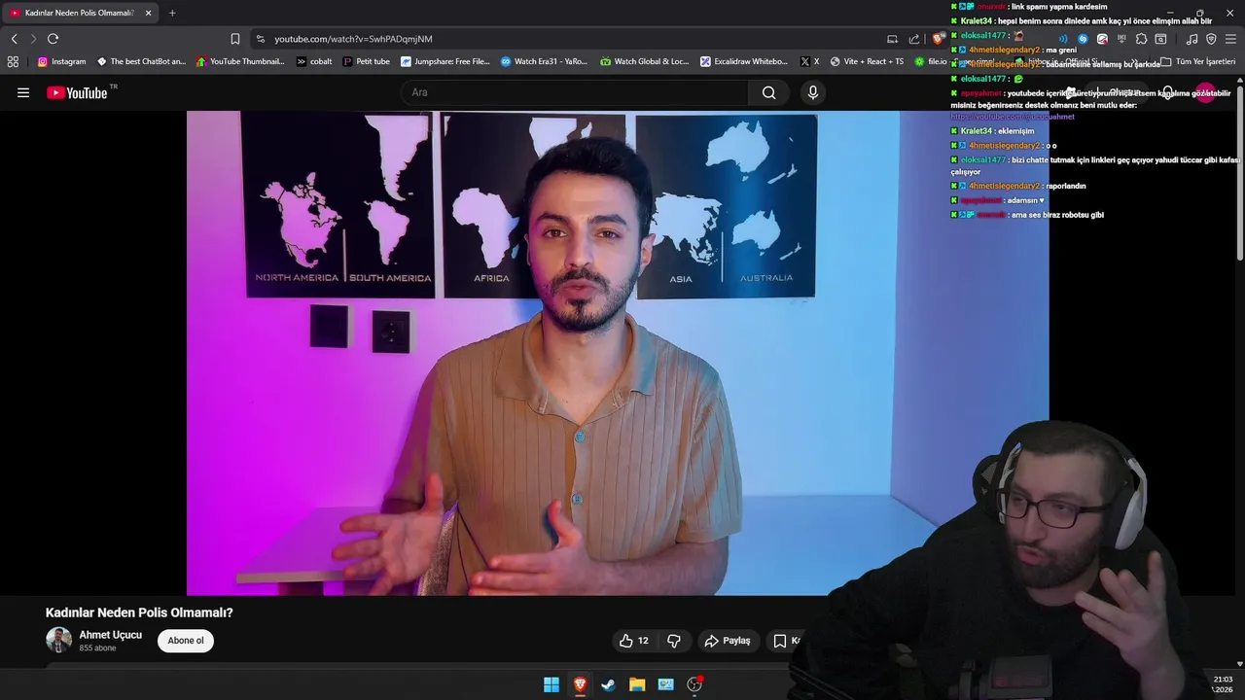Screen dimensions: 1245x700
Task: Open Ahmet Uçucu channel avatar
Action: tap(58, 640)
